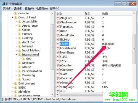Screen dimensions: 138x103
Task: Open the 收藏夹(A) menu
Action: click(42, 9)
